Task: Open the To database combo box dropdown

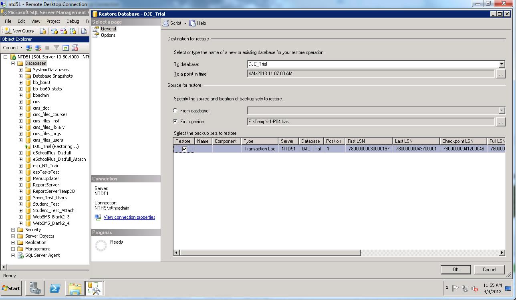Action: tap(502, 64)
